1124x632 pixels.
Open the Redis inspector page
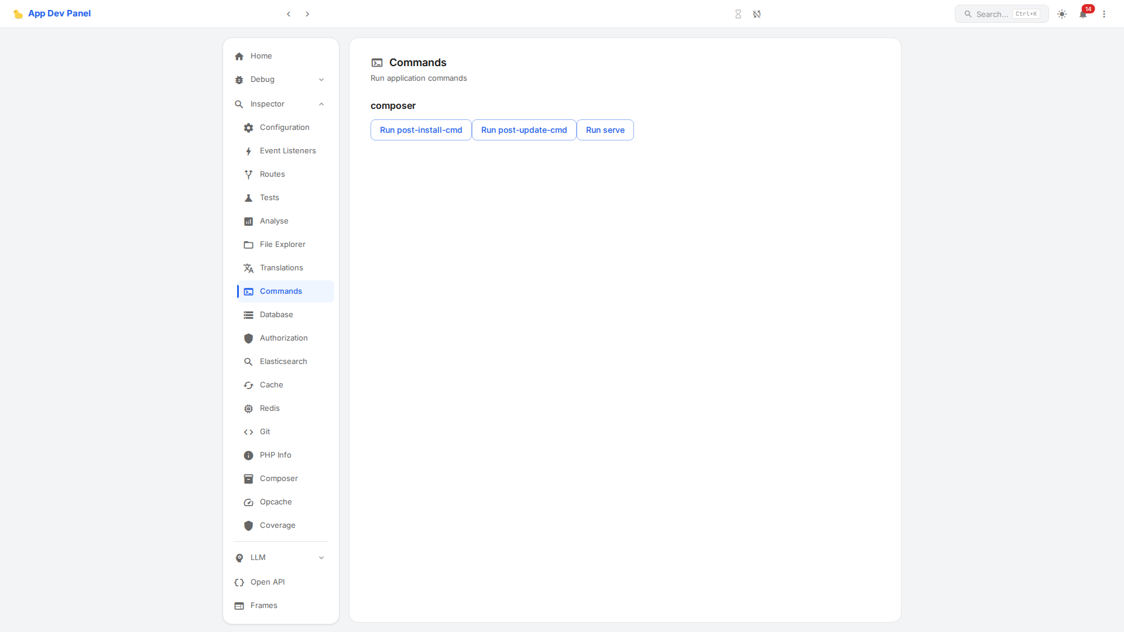click(x=270, y=408)
